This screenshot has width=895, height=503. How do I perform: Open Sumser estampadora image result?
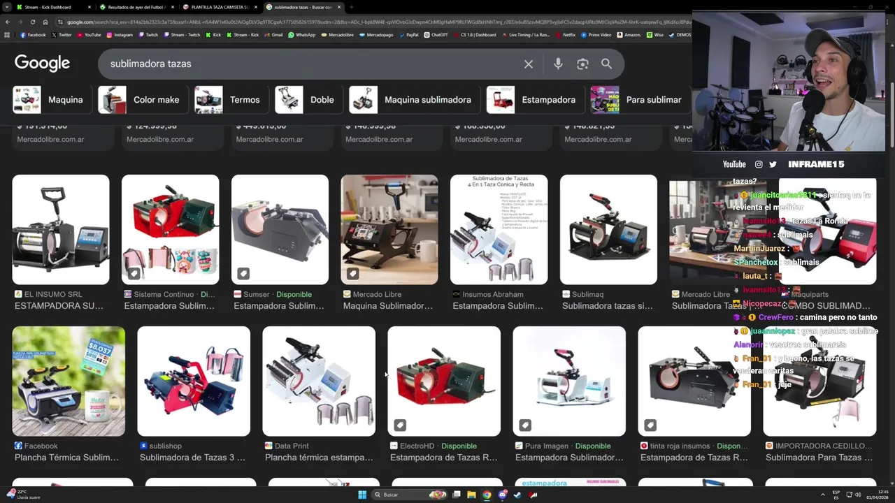click(x=280, y=229)
